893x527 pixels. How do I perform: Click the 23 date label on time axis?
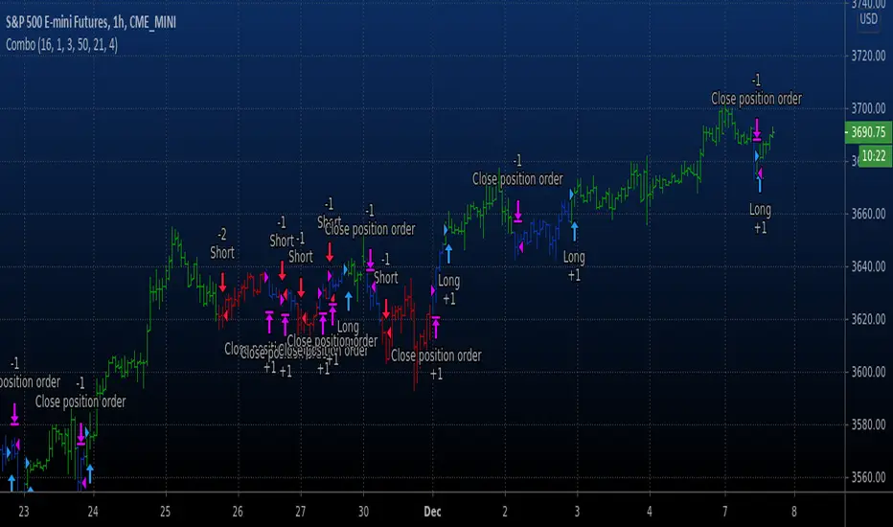point(23,512)
